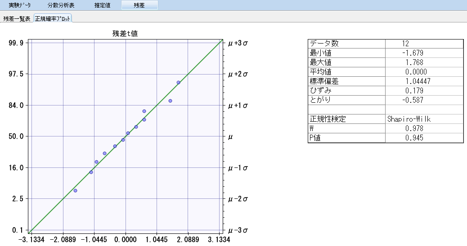Click the P値 label cell
Image resolution: width=467 pixels, height=246 pixels.
[346, 138]
